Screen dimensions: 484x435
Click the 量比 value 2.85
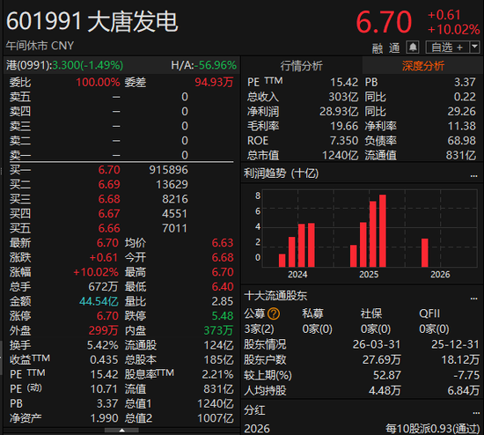(223, 301)
